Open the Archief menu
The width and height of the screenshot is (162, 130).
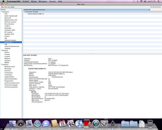click(x=26, y=1)
